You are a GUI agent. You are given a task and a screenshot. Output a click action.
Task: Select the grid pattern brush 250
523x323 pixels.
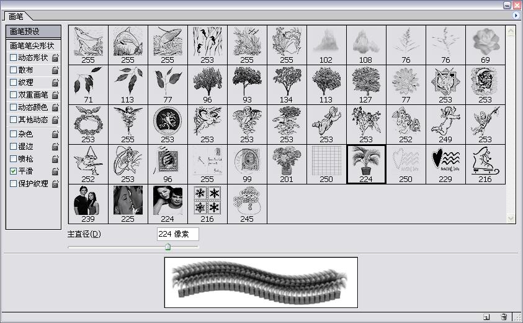pyautogui.click(x=326, y=165)
